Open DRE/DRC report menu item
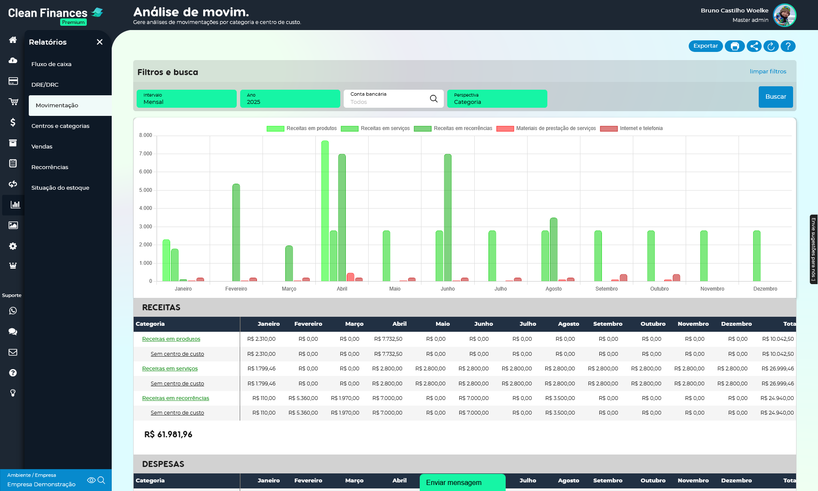The height and width of the screenshot is (491, 818). 45,85
